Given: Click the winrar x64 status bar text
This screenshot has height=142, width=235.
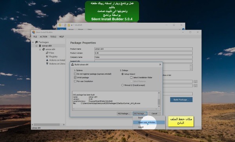Looking at the screenshot, I should click(36, 128).
